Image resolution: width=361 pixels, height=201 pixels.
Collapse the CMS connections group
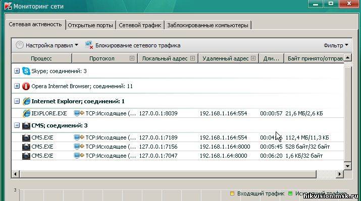pyautogui.click(x=17, y=125)
